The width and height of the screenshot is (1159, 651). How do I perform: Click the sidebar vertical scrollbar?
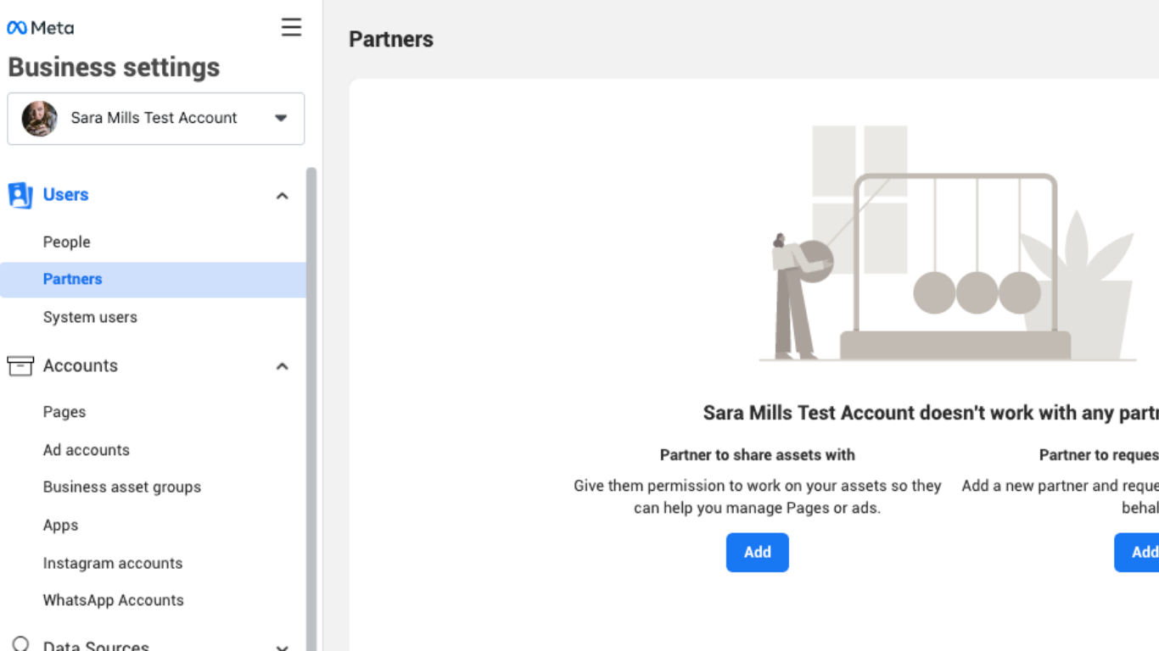[x=311, y=409]
